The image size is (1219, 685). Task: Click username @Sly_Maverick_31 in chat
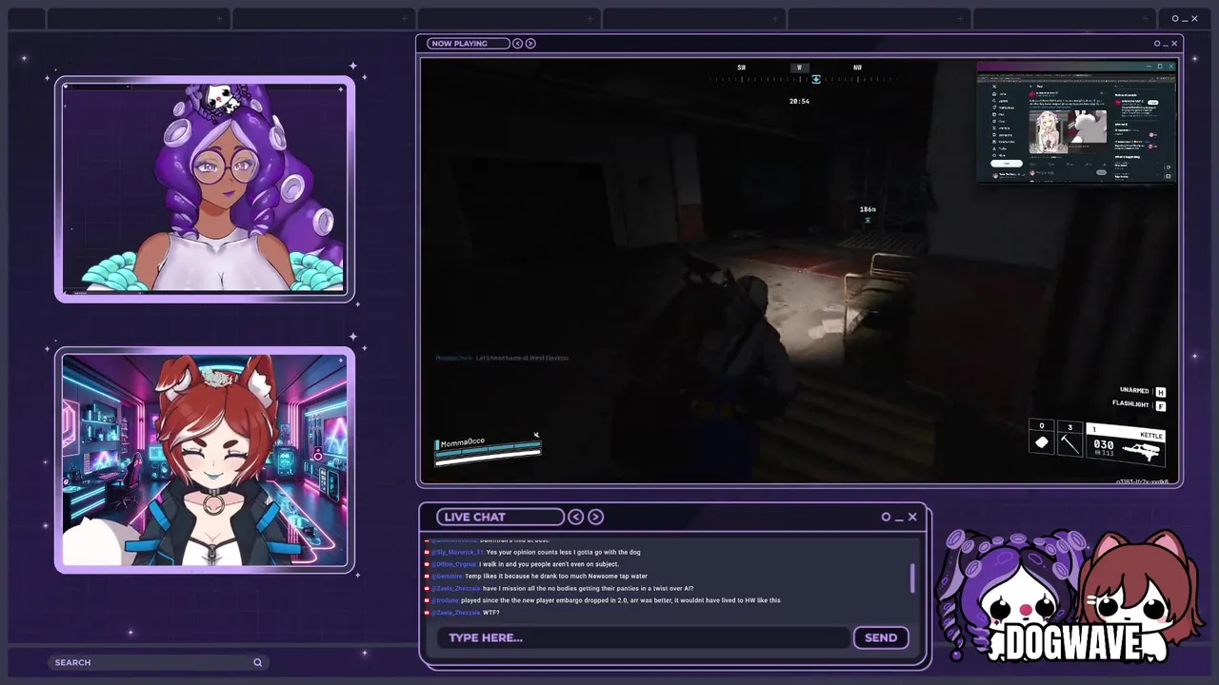click(x=457, y=552)
